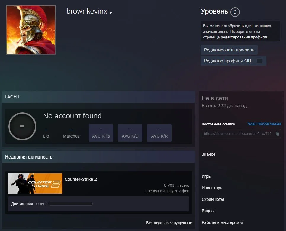The image size is (286, 231).
Task: Open the Скриншоты screenshots section
Action: pos(213,199)
